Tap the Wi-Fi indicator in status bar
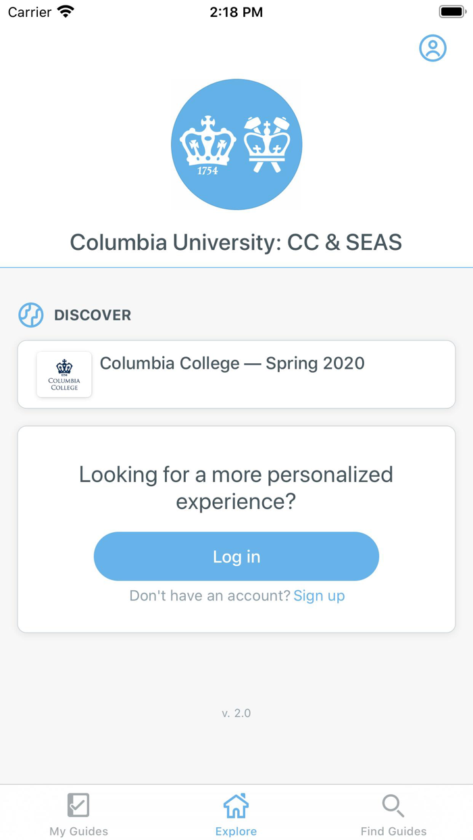473x840 pixels. [64, 10]
